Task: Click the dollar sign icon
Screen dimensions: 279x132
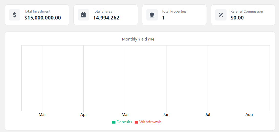Action: point(15,15)
